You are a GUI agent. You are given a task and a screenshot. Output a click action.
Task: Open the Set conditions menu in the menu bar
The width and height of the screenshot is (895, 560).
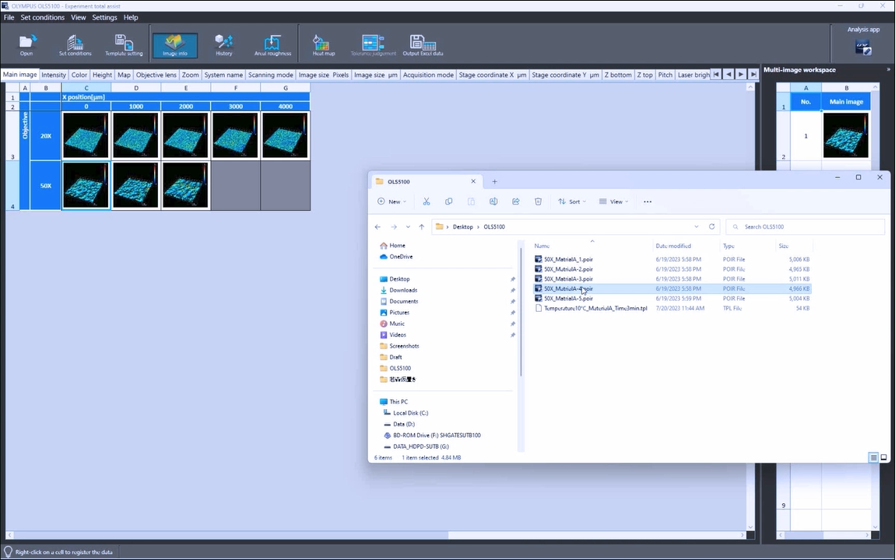42,17
